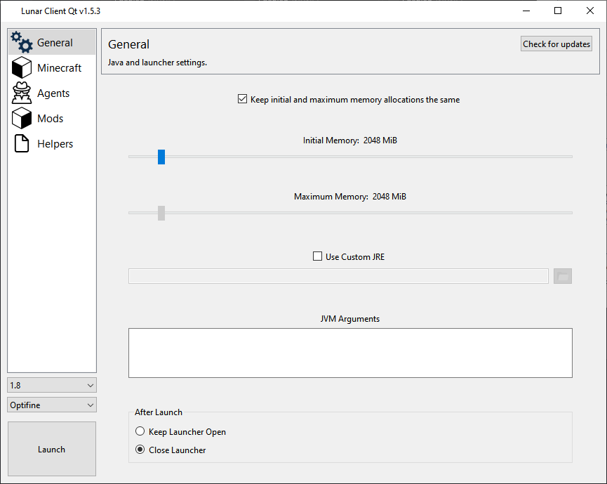
Task: Select the Minecraft cube icon
Action: (x=22, y=67)
